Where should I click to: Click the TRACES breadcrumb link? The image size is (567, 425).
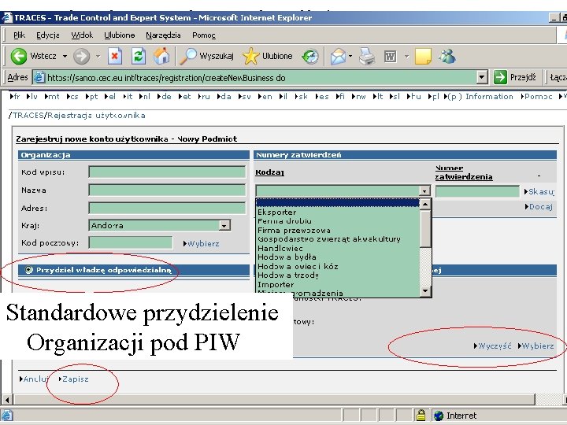coord(28,115)
